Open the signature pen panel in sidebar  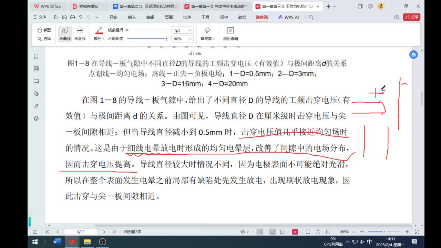coord(36,106)
